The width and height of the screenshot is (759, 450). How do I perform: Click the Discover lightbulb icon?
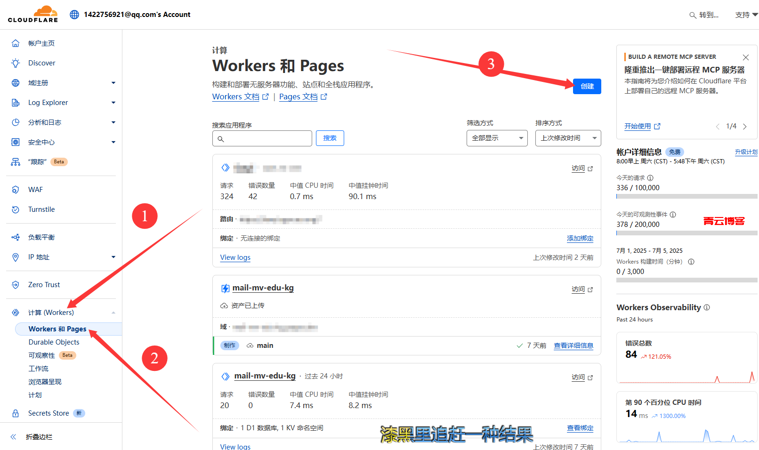[16, 63]
